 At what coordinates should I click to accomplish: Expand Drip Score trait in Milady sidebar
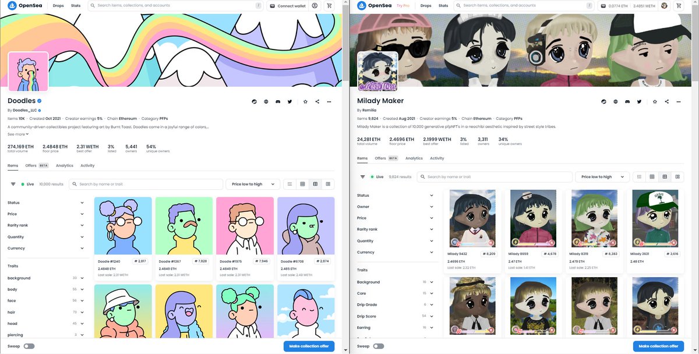396,316
